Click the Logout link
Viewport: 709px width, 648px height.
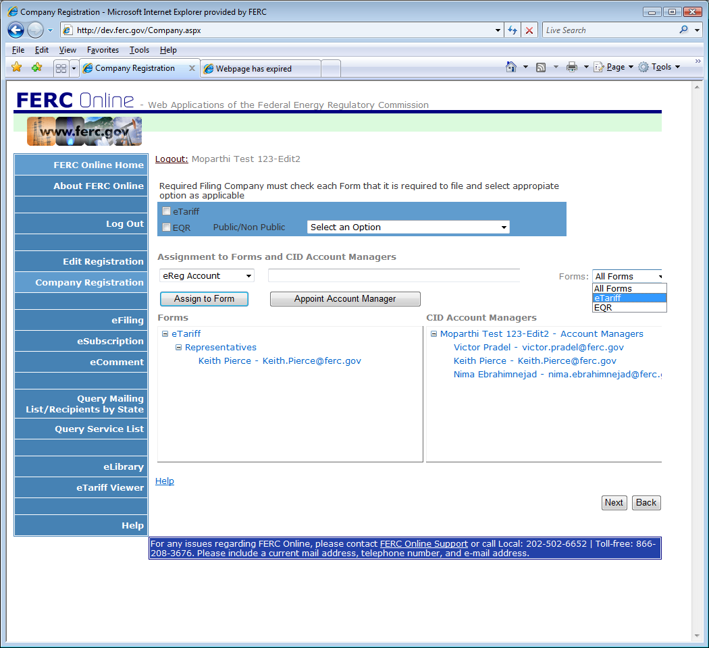tap(172, 159)
